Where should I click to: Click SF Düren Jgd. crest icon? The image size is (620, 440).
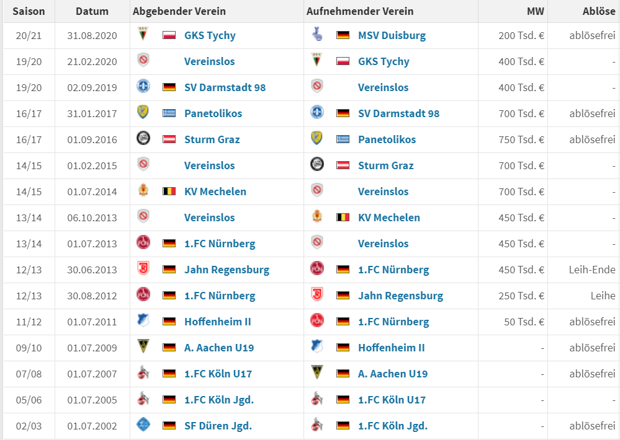click(x=143, y=425)
